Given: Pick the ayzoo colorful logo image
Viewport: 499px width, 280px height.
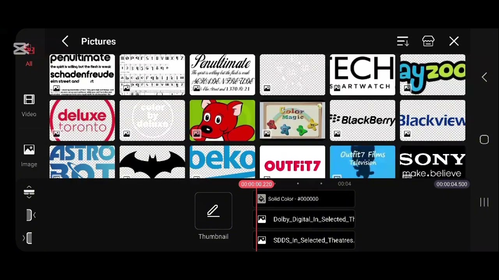Looking at the screenshot, I should pyautogui.click(x=433, y=75).
